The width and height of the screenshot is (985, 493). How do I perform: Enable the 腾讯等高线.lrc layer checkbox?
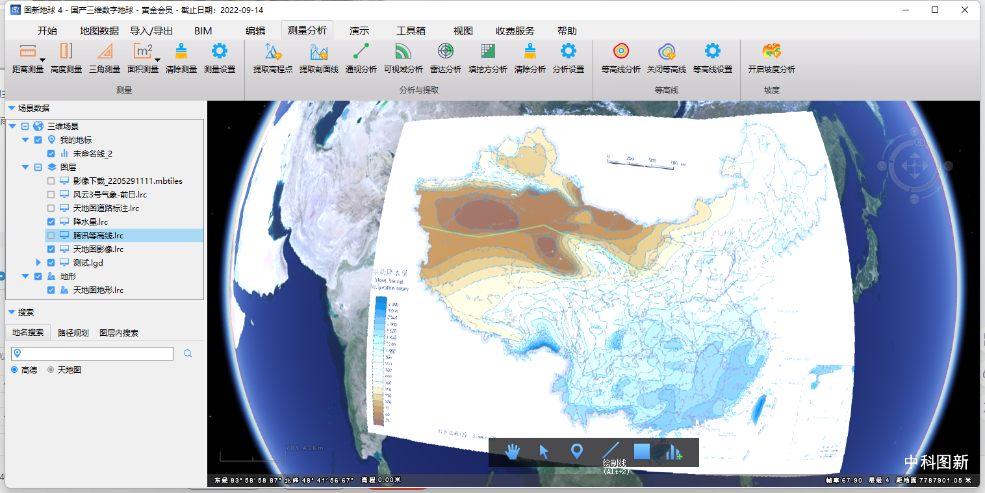tap(51, 235)
